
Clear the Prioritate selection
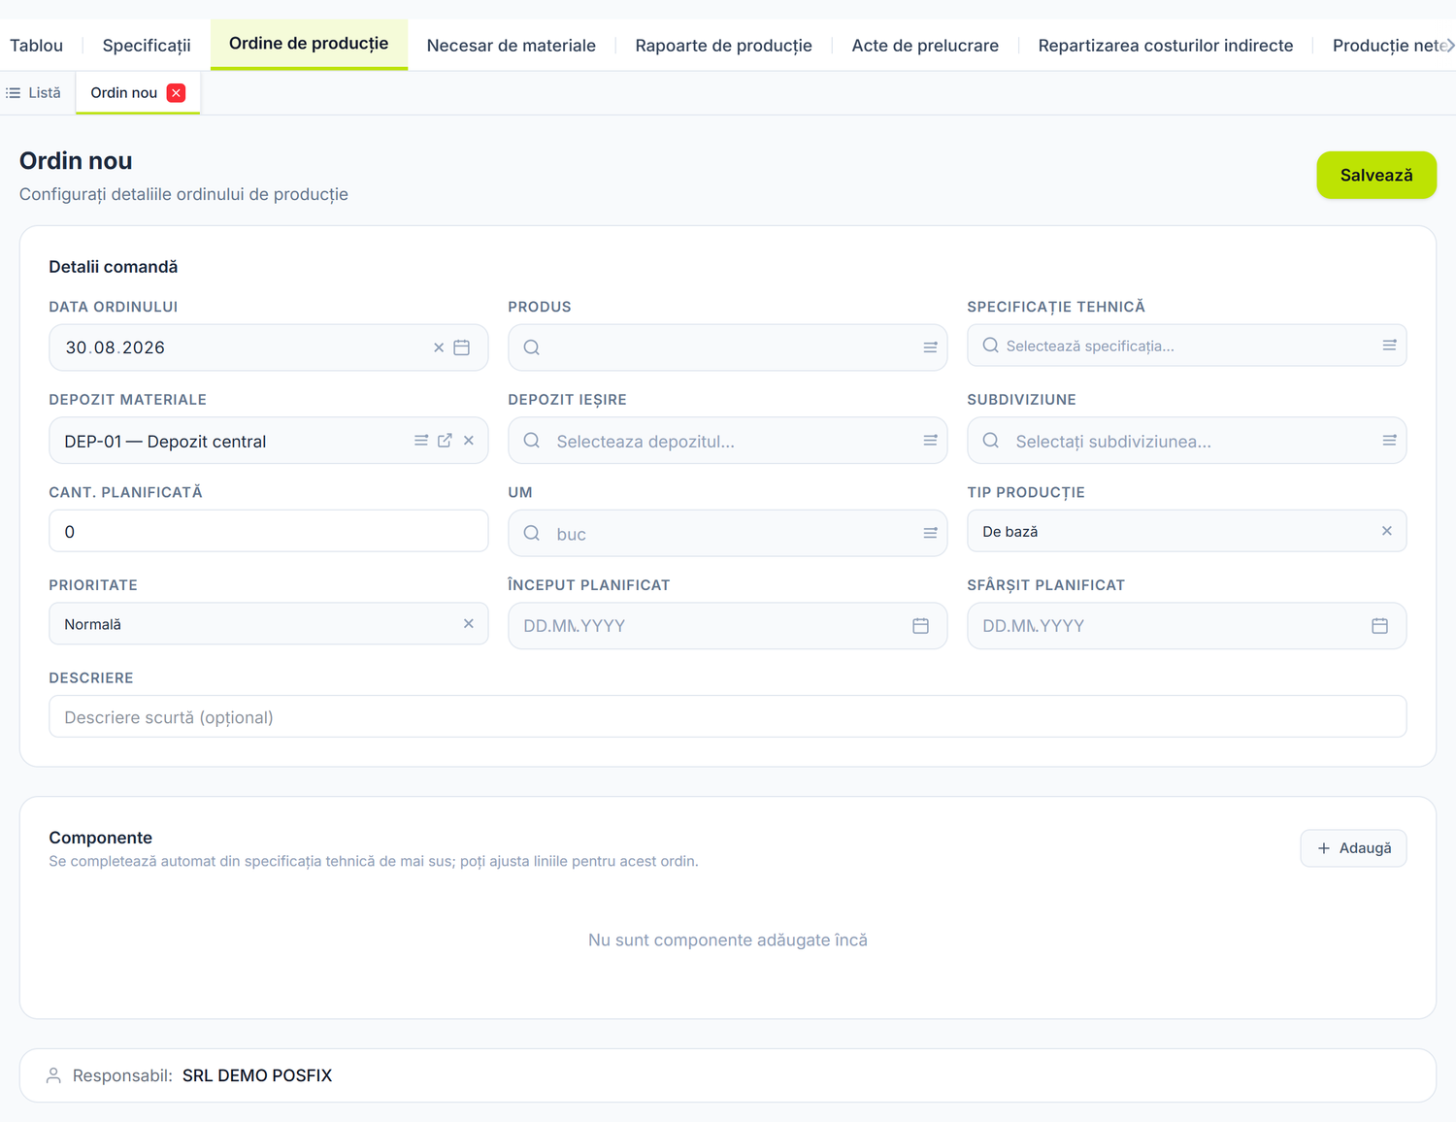(469, 624)
